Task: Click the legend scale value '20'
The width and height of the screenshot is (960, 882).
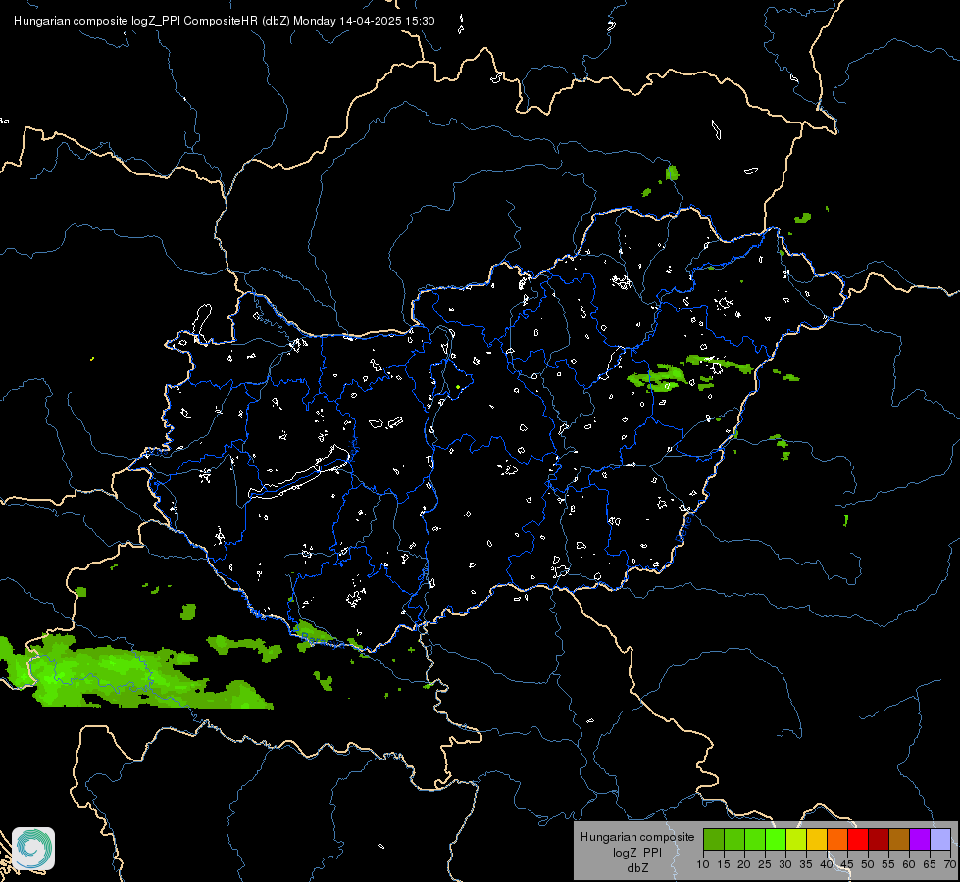Action: pos(744,864)
